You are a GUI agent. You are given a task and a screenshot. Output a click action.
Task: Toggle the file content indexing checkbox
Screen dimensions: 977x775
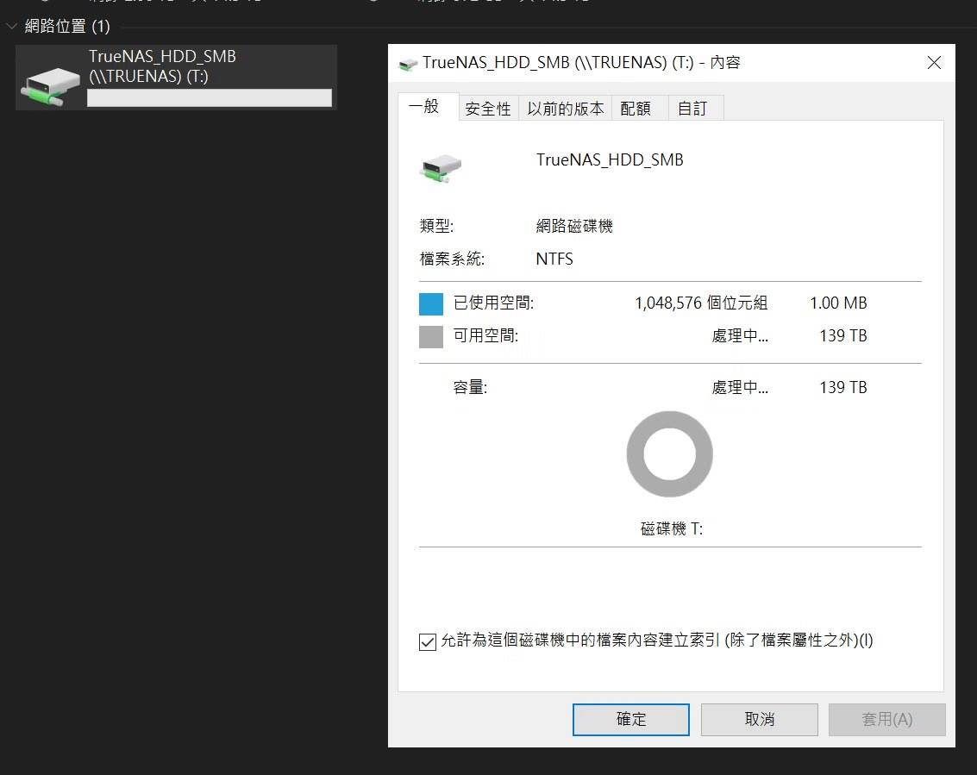click(x=428, y=641)
